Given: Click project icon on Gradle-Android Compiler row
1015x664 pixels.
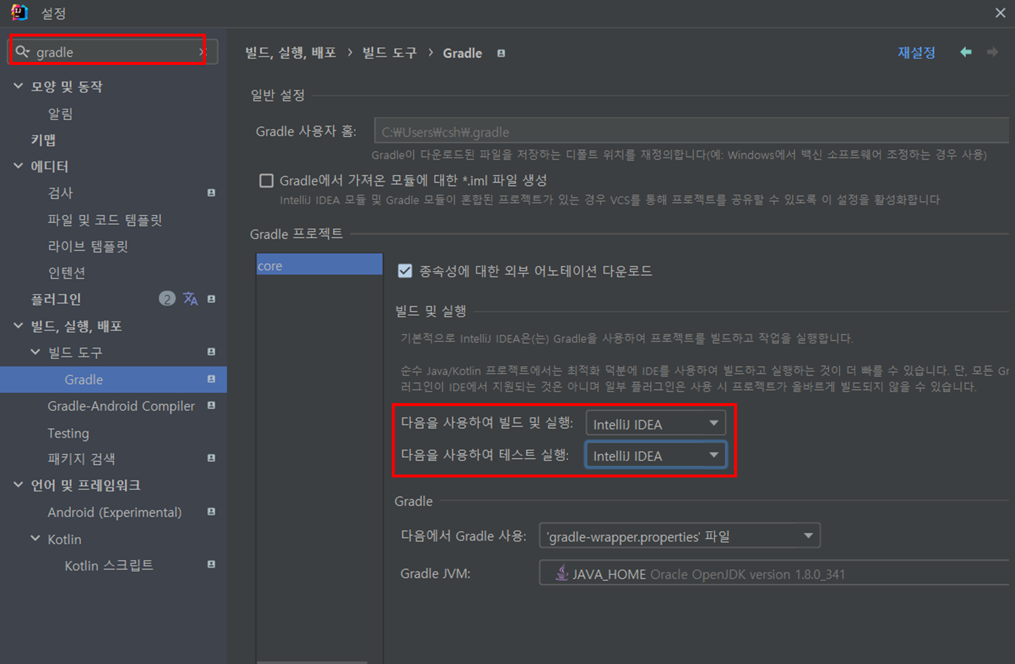Looking at the screenshot, I should [211, 405].
